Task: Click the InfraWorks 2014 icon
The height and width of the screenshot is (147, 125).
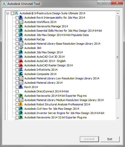Action: [21, 69]
